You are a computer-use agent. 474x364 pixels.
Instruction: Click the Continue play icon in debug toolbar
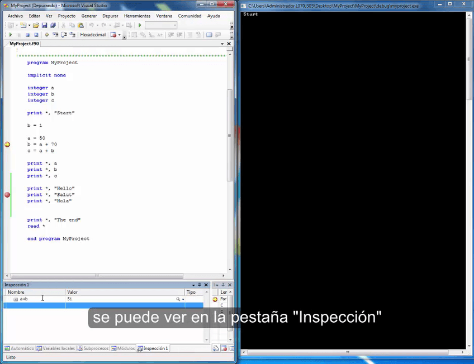11,35
